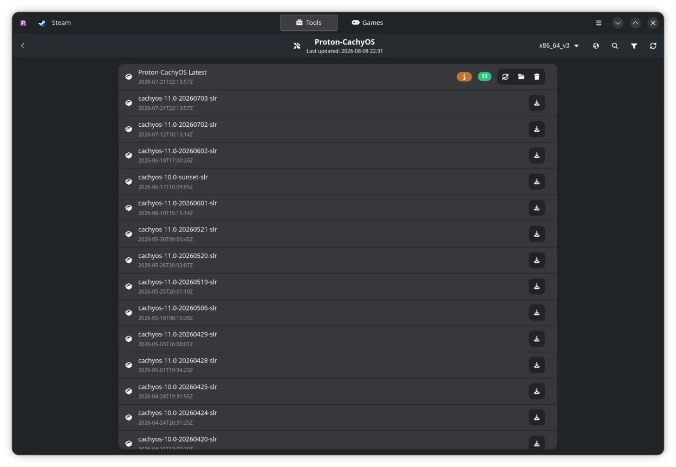Image resolution: width=676 pixels, height=467 pixels.
Task: Select row text cachyos-11.0-20260519-slr
Action: tap(178, 282)
